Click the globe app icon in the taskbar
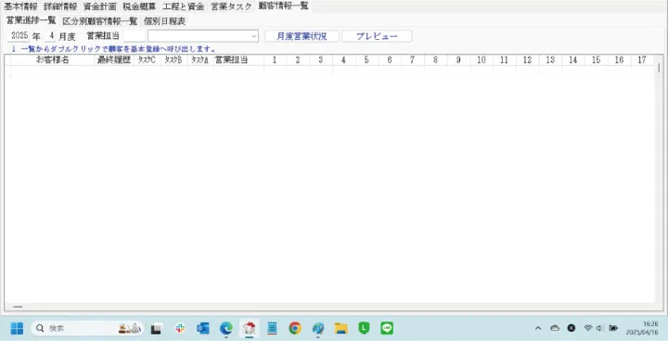Viewport: 668px width, 341px height. pos(318,328)
